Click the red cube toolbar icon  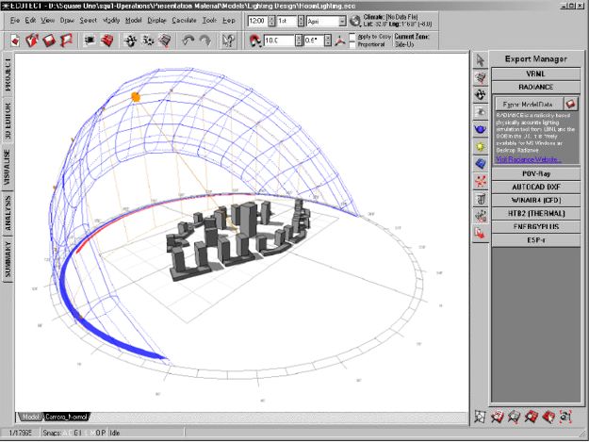[x=106, y=41]
